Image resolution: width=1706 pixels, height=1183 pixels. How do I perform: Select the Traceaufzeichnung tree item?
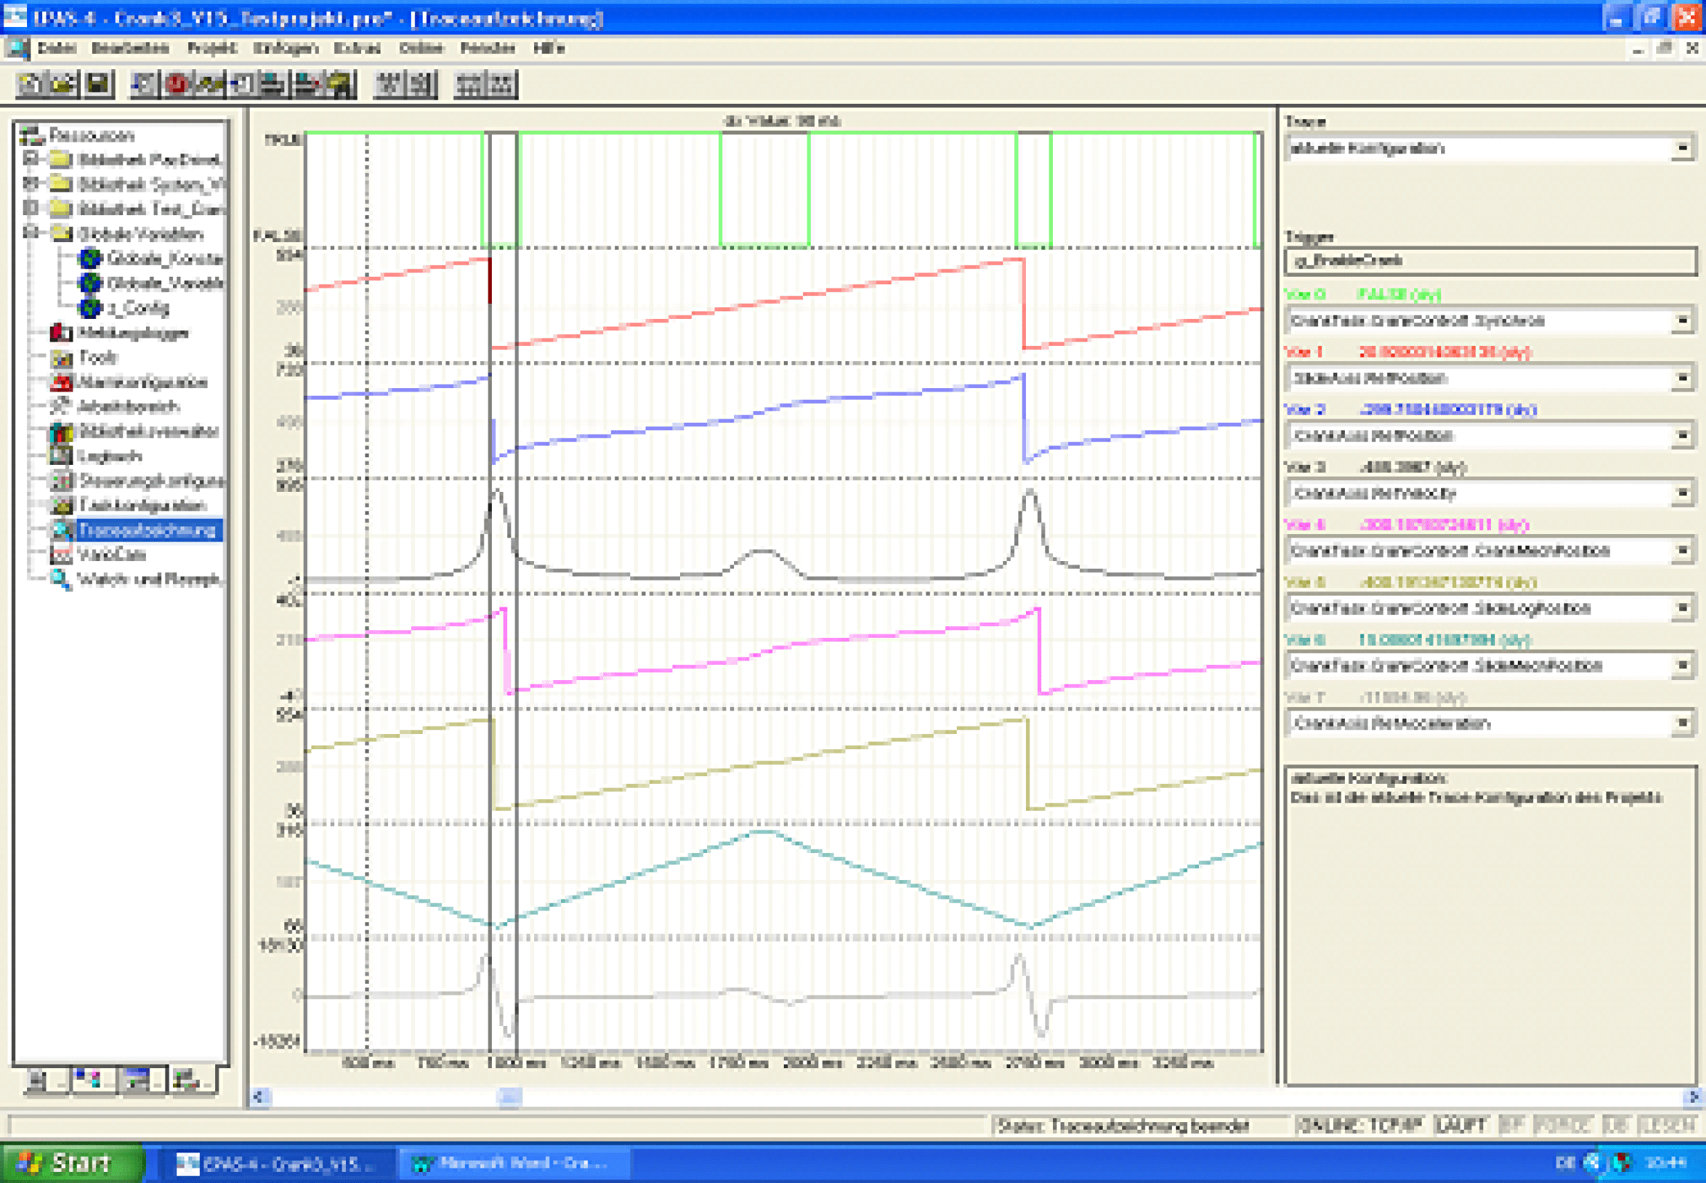147,530
